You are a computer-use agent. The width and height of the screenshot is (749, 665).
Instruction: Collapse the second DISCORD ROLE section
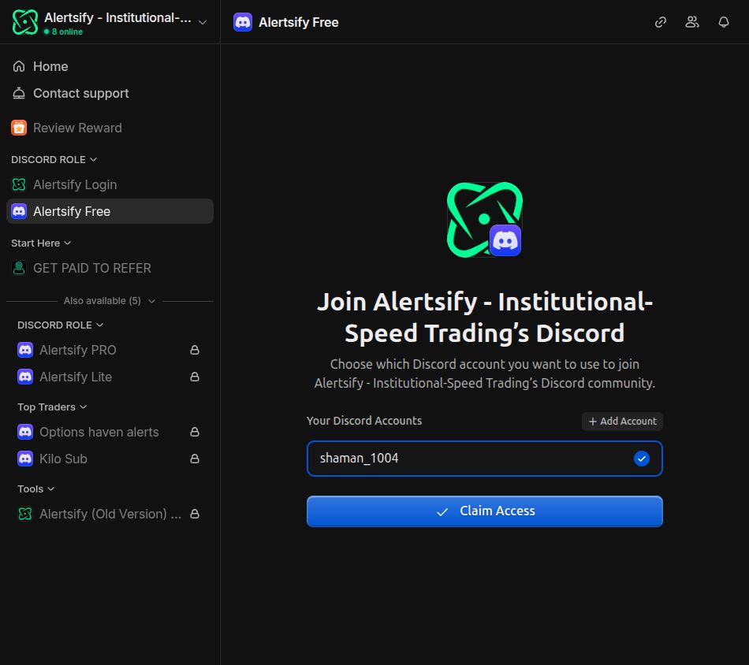click(x=60, y=325)
